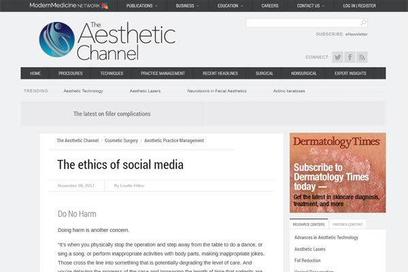The height and width of the screenshot is (272, 408).
Task: Expand the Education dropdown menu
Action: 230,5
